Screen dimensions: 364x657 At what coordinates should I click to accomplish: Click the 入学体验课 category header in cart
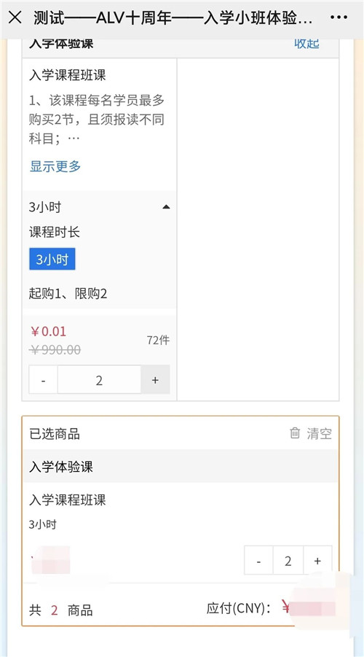point(61,467)
